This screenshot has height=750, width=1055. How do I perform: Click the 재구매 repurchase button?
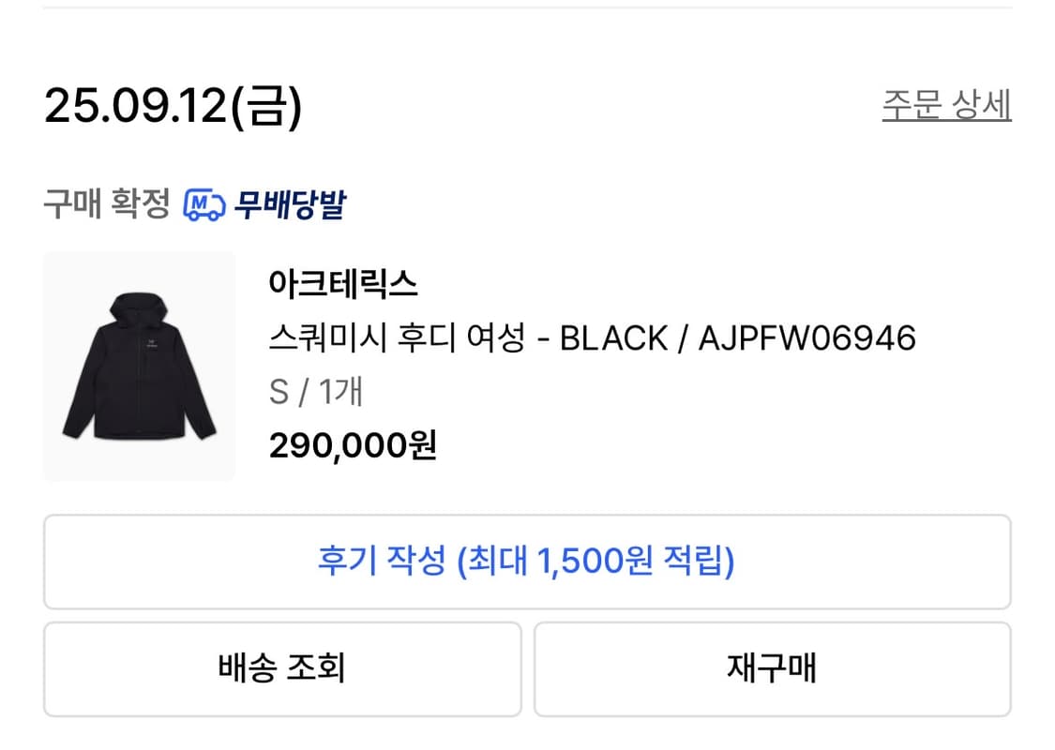click(x=772, y=668)
